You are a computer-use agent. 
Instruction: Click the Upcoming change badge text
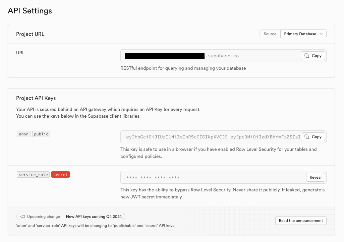click(x=44, y=217)
